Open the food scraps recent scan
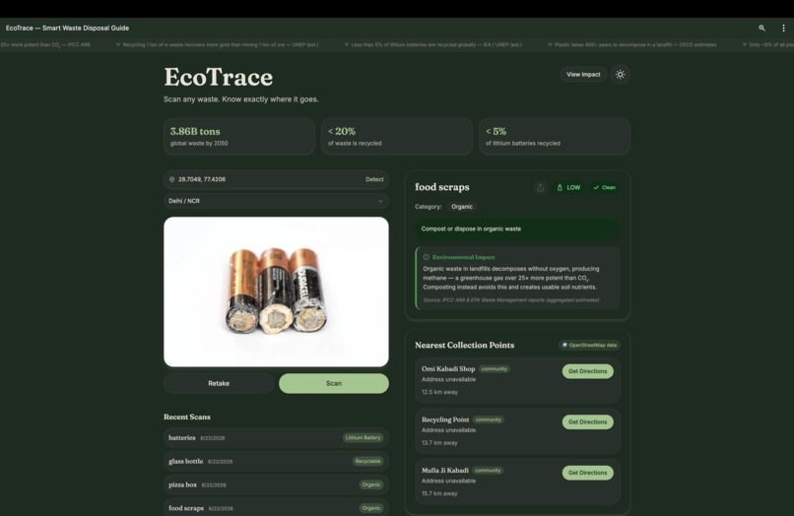Image resolution: width=794 pixels, height=516 pixels. pos(276,508)
